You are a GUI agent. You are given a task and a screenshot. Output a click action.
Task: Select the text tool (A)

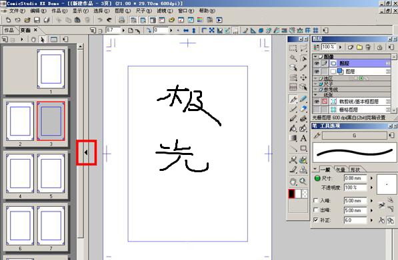[303, 138]
